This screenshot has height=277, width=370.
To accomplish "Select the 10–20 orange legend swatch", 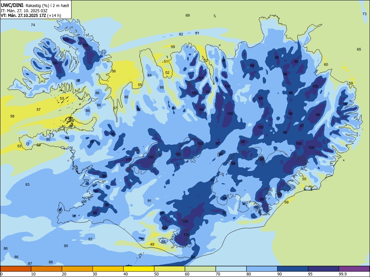I will [47, 269].
